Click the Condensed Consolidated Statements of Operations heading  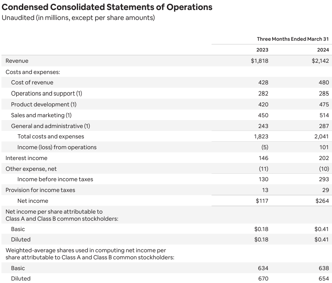pyautogui.click(x=107, y=7)
